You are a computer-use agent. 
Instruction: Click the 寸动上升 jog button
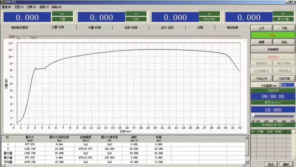pyautogui.click(x=261, y=79)
